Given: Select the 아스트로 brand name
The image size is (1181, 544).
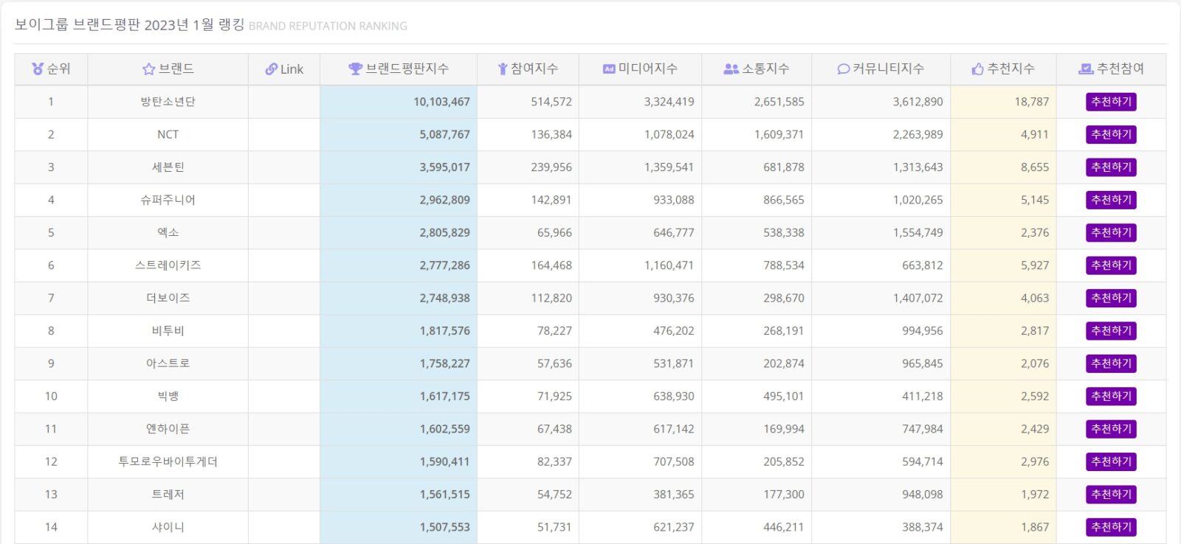Looking at the screenshot, I should point(168,363).
